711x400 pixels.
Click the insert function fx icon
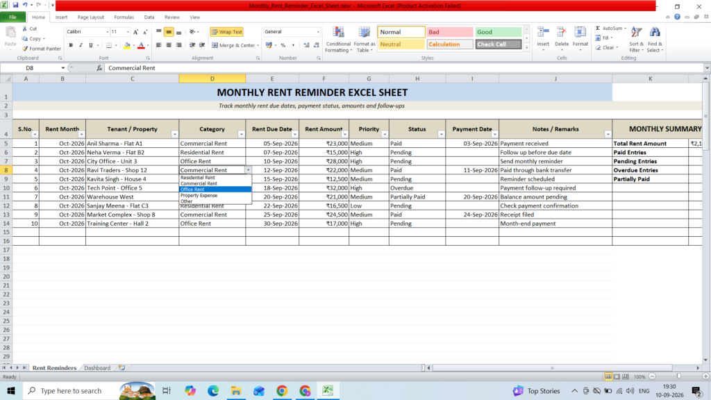click(99, 68)
